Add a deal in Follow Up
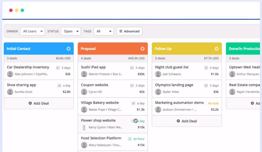 pyautogui.click(x=187, y=121)
